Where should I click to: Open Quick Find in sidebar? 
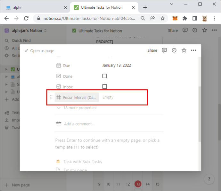click(18, 41)
